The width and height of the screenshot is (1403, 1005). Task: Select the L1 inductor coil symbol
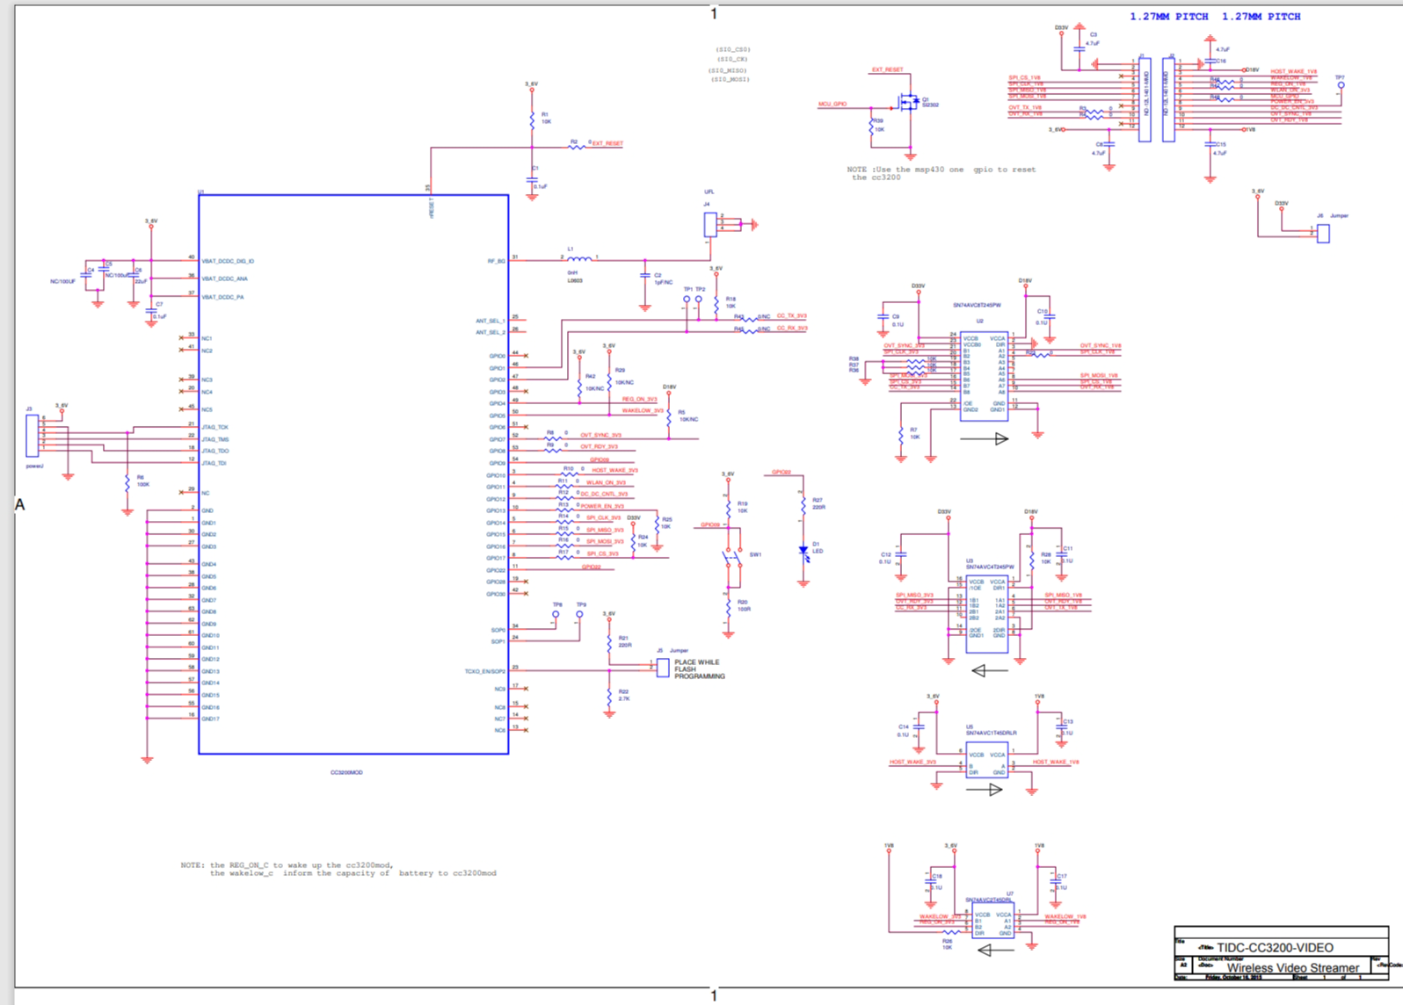(x=579, y=258)
